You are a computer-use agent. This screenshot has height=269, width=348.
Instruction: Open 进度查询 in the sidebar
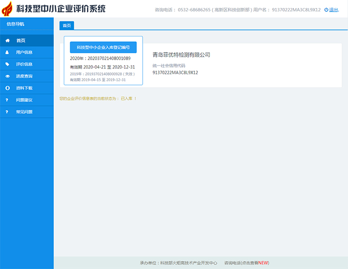pyautogui.click(x=27, y=77)
